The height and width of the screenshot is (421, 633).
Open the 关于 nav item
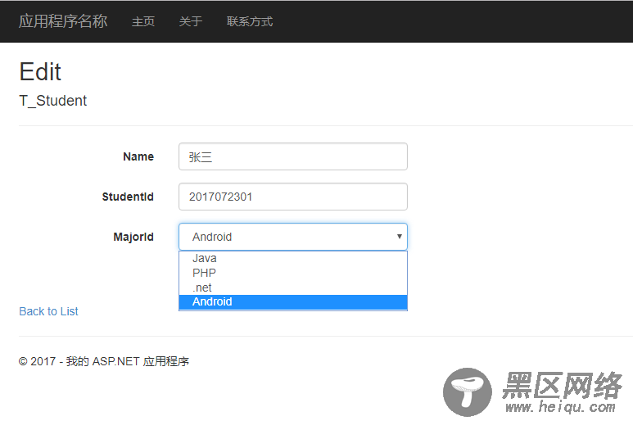click(x=191, y=21)
